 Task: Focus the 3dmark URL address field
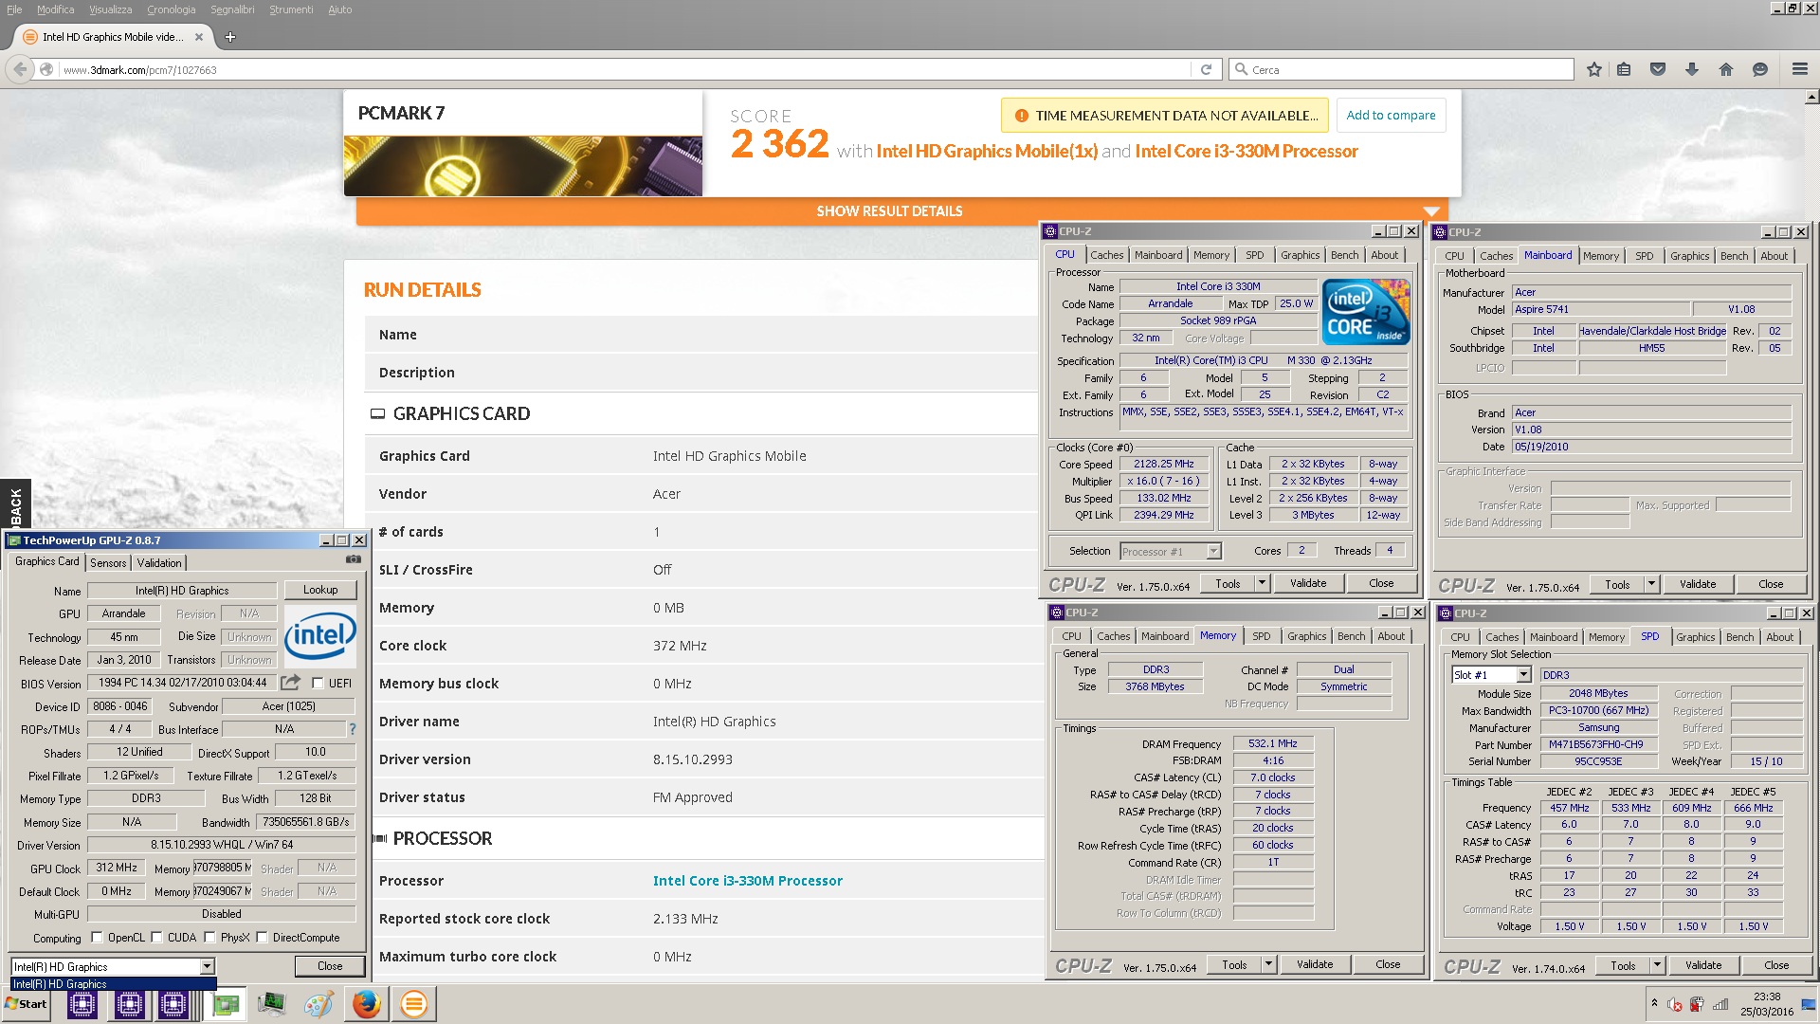(x=626, y=69)
